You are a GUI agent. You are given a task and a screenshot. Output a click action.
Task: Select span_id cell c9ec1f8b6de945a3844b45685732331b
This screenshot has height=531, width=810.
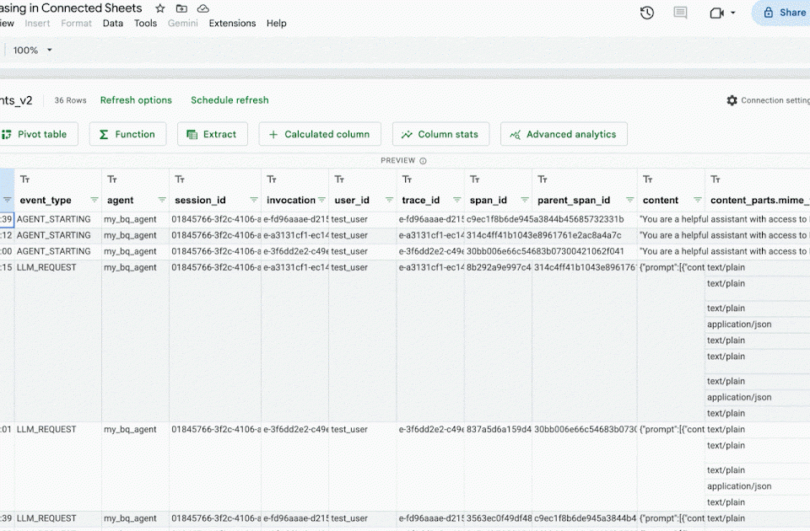545,219
